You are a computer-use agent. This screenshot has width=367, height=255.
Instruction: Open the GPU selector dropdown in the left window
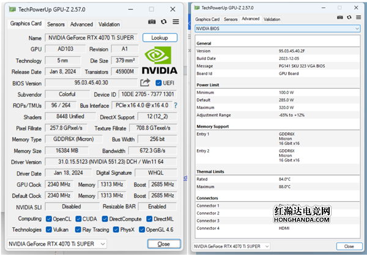pyautogui.click(x=57, y=244)
